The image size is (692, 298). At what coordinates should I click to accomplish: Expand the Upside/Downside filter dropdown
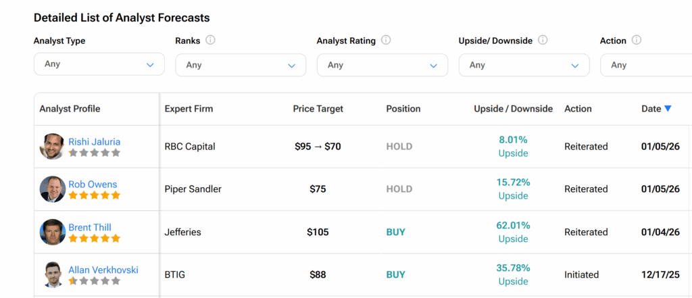coord(524,65)
